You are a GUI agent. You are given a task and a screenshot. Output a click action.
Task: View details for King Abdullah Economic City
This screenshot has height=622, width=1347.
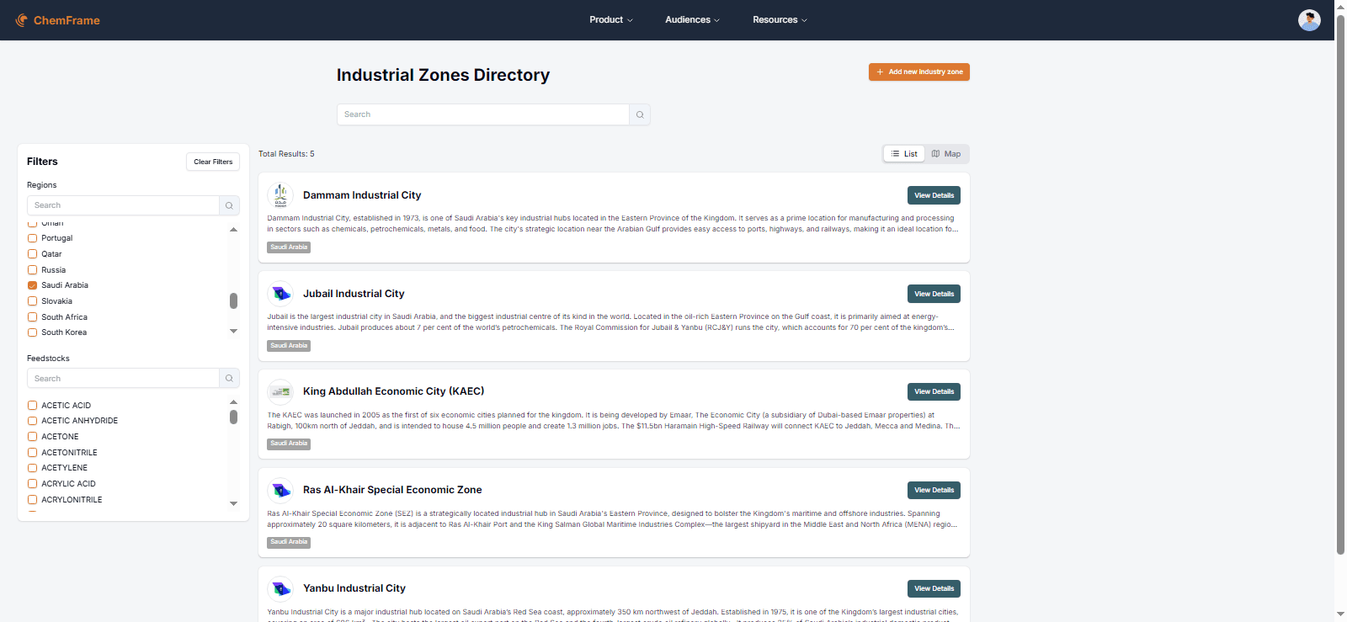tap(934, 391)
